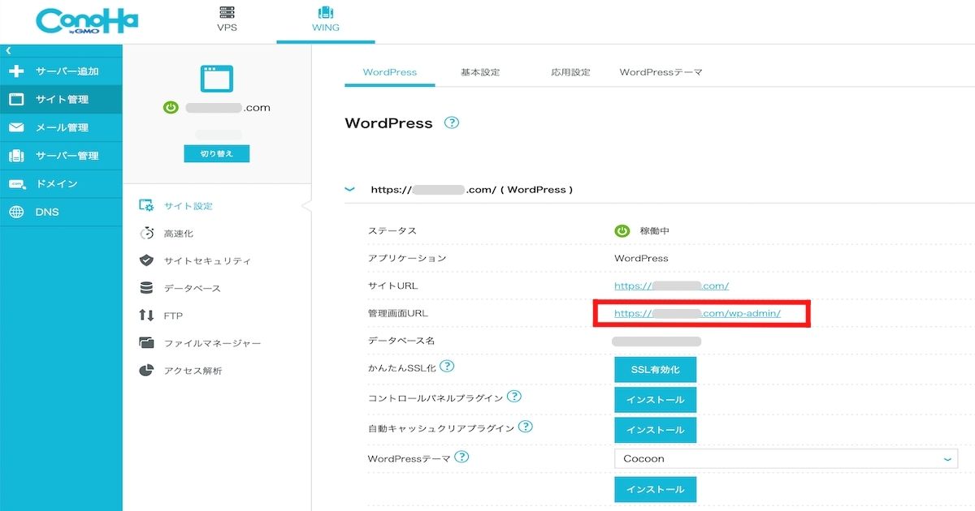Switch to the 基本設定 tab
The height and width of the screenshot is (511, 975).
click(x=480, y=72)
